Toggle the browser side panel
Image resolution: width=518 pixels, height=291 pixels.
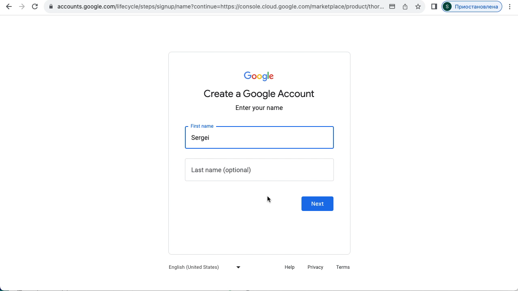[434, 6]
